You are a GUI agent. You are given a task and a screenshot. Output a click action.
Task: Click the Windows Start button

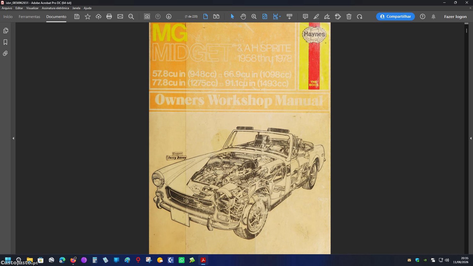[8, 260]
